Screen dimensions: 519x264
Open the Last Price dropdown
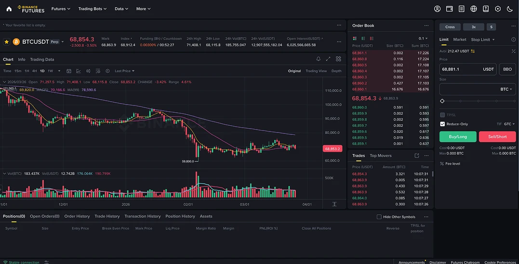(124, 71)
